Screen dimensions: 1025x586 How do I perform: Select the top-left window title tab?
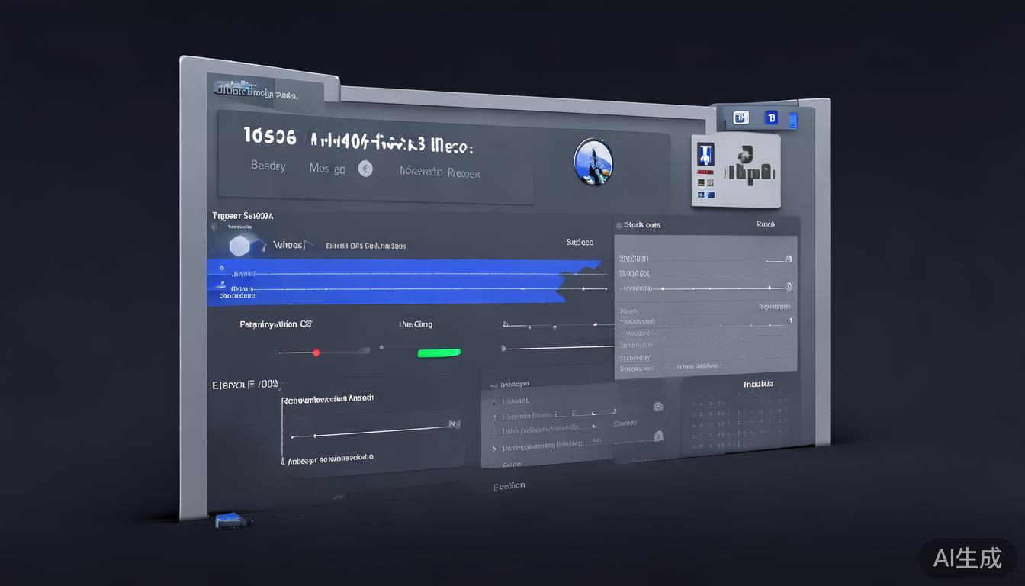coord(256,93)
